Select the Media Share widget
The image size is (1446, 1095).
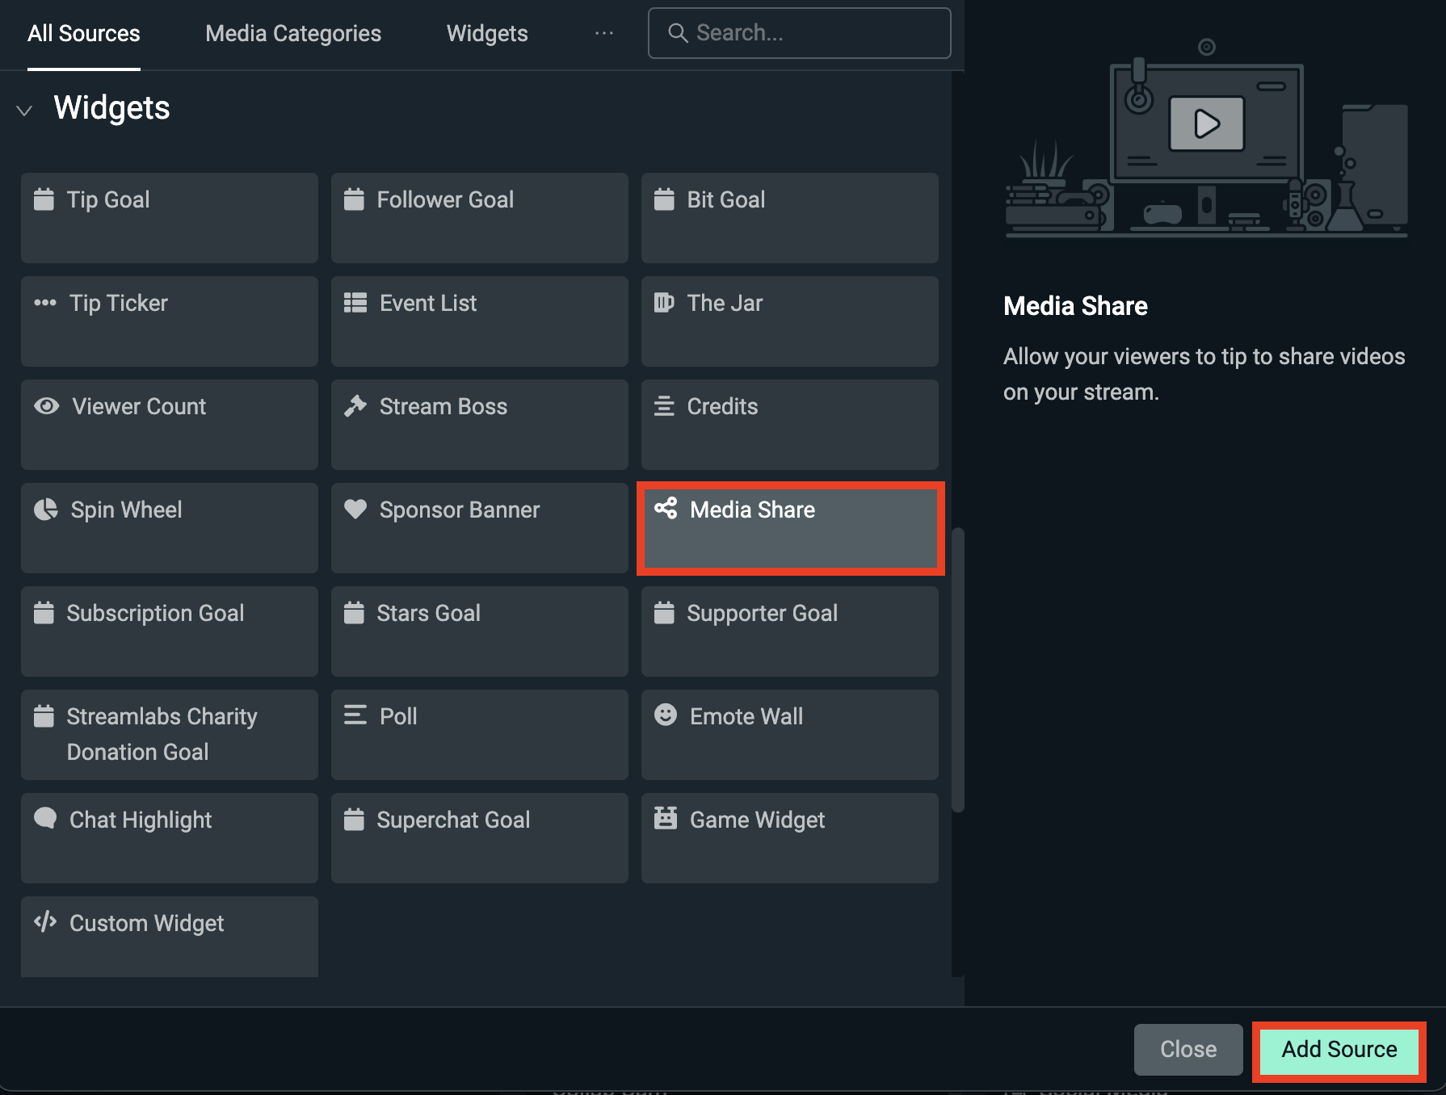[x=789, y=527]
